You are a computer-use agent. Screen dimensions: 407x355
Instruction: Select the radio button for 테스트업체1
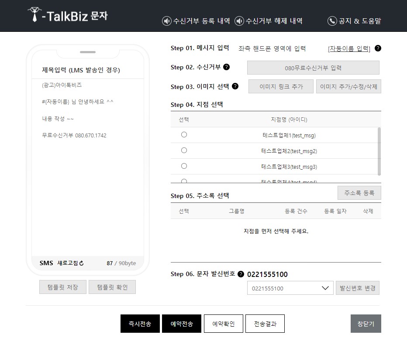[184, 134]
